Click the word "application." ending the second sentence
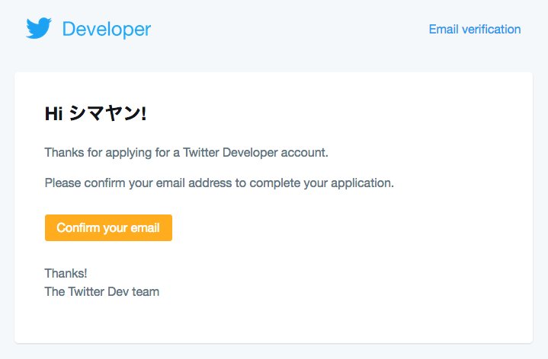This screenshot has width=548, height=359. pyautogui.click(x=362, y=183)
